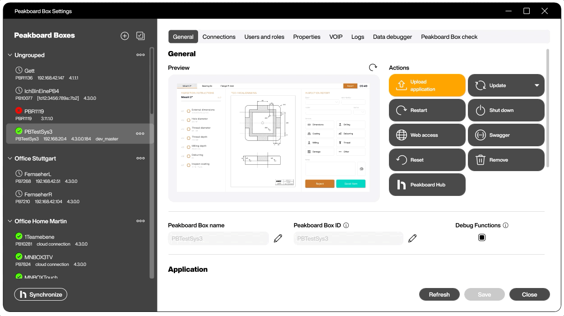Select the 1Teamebene box entry
The height and width of the screenshot is (316, 564).
(x=79, y=240)
